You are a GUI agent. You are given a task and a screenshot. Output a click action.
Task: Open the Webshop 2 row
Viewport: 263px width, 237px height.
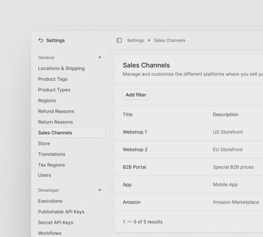pyautogui.click(x=188, y=150)
